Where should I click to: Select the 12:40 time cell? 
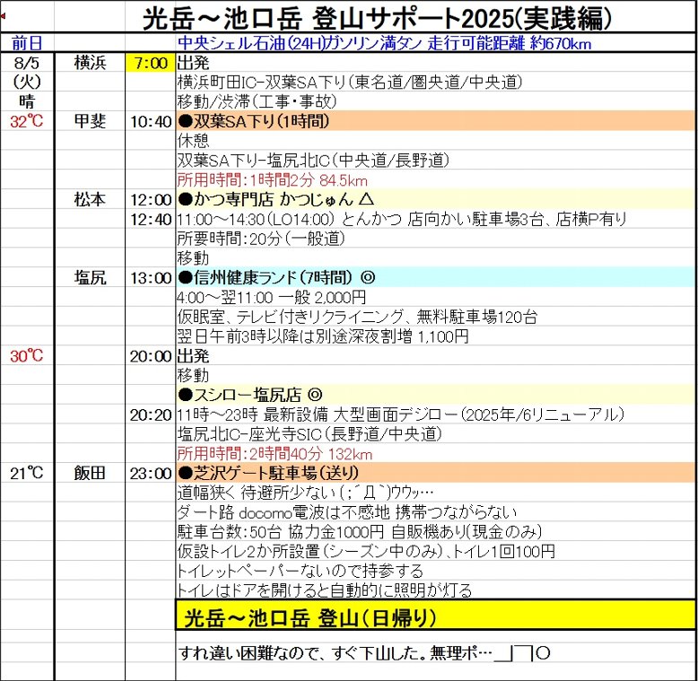tap(151, 219)
